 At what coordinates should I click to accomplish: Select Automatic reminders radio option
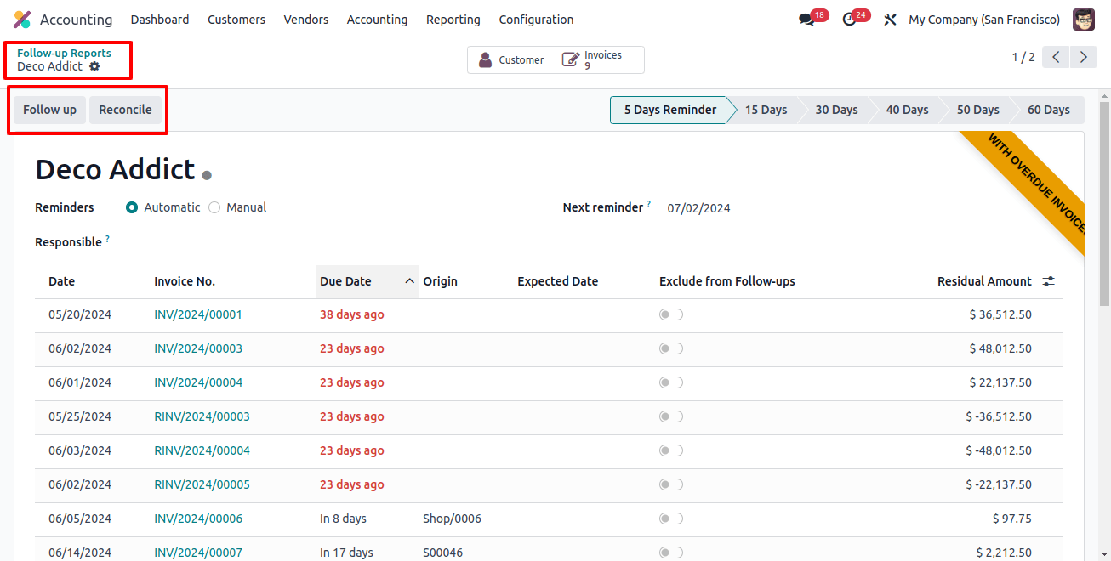pyautogui.click(x=132, y=207)
